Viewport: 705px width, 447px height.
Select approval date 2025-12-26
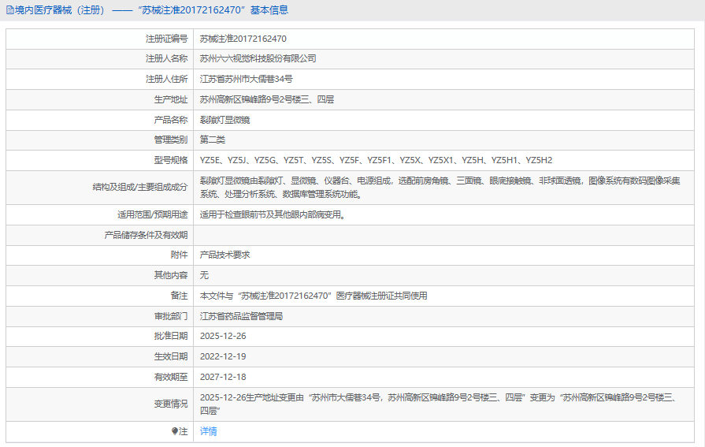223,337
